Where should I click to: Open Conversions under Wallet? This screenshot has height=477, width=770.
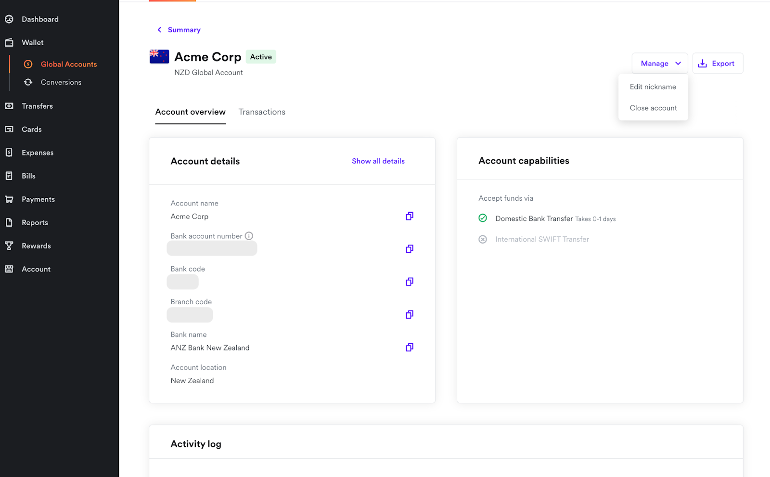pos(61,82)
